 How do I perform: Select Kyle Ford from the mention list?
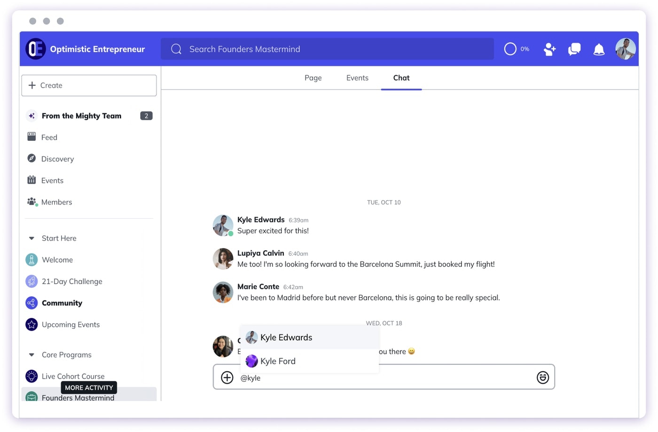(x=278, y=361)
